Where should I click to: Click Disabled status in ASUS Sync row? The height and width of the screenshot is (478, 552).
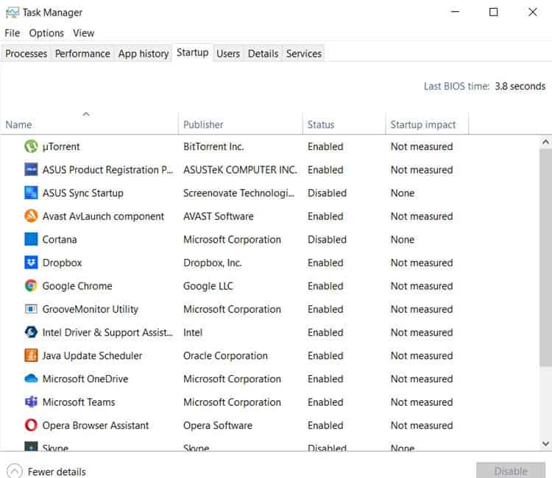click(x=327, y=193)
